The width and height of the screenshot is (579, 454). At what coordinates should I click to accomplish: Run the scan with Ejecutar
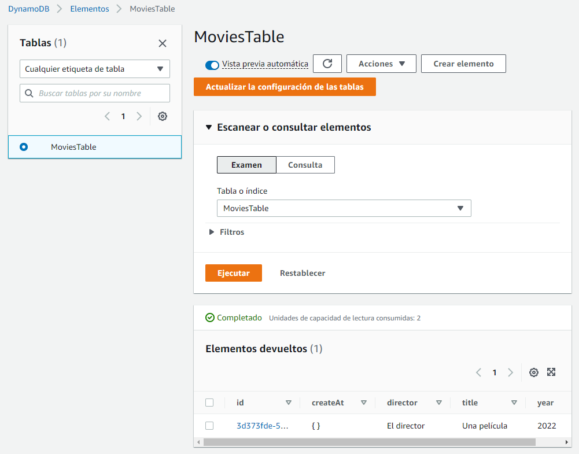point(233,272)
